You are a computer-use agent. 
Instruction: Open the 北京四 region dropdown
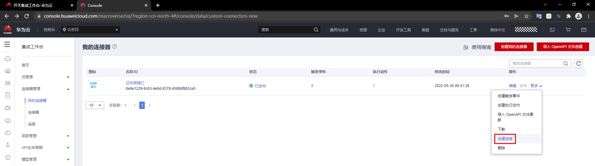coord(91,30)
